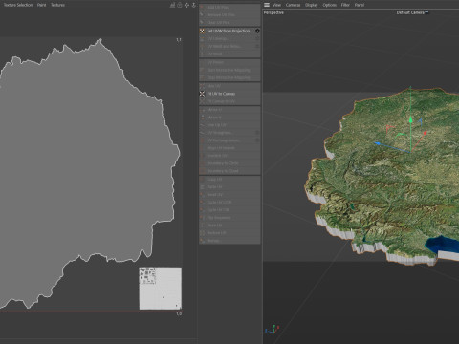This screenshot has width=459, height=344.
Task: Apply the Line Up UV command
Action: coord(229,125)
